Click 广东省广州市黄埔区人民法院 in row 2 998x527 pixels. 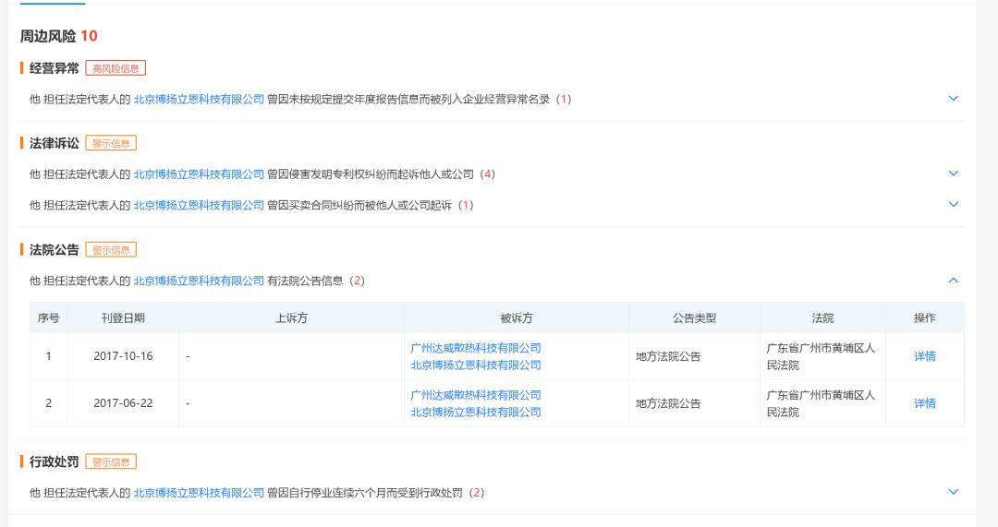click(x=821, y=403)
